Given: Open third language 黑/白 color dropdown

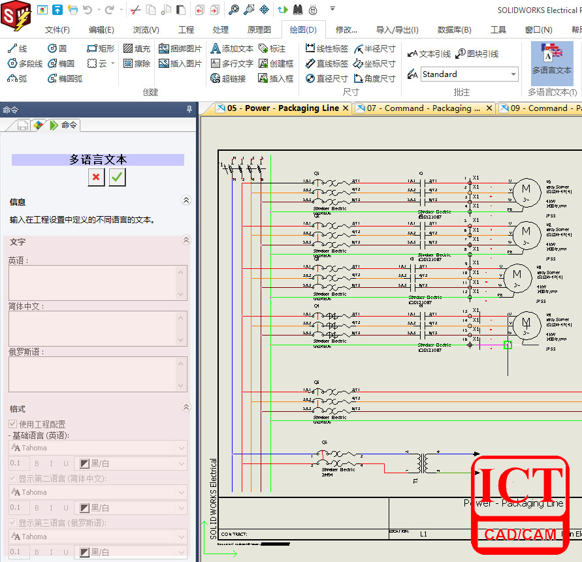Looking at the screenshot, I should pos(182,552).
